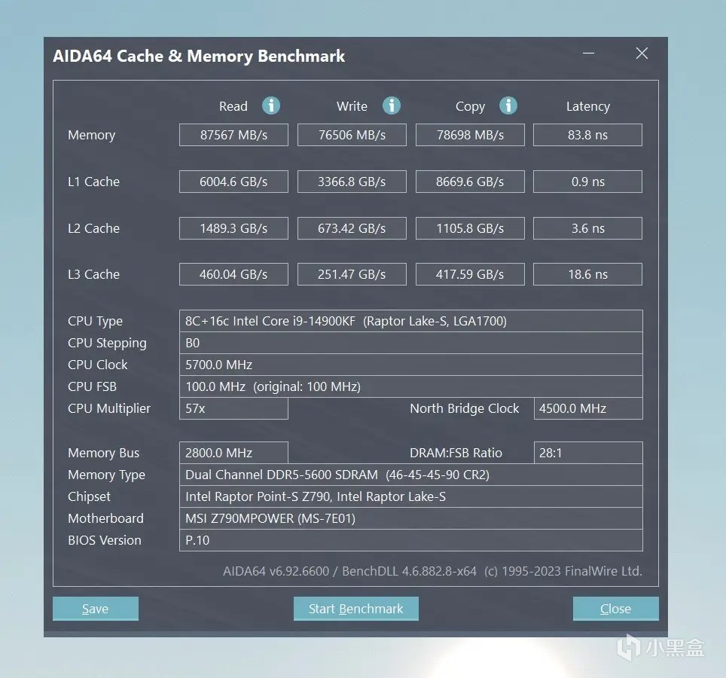Click the Save button
The image size is (726, 678).
tap(96, 609)
